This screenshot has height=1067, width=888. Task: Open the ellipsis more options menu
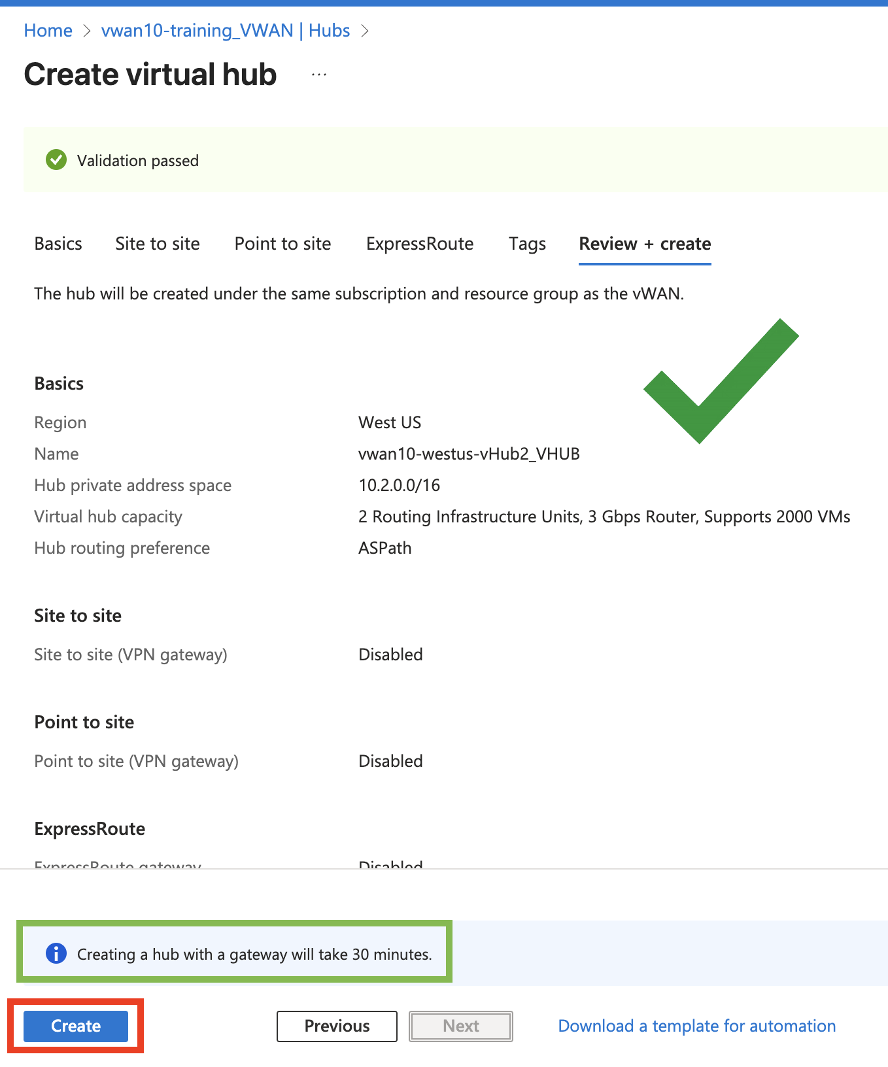click(319, 75)
